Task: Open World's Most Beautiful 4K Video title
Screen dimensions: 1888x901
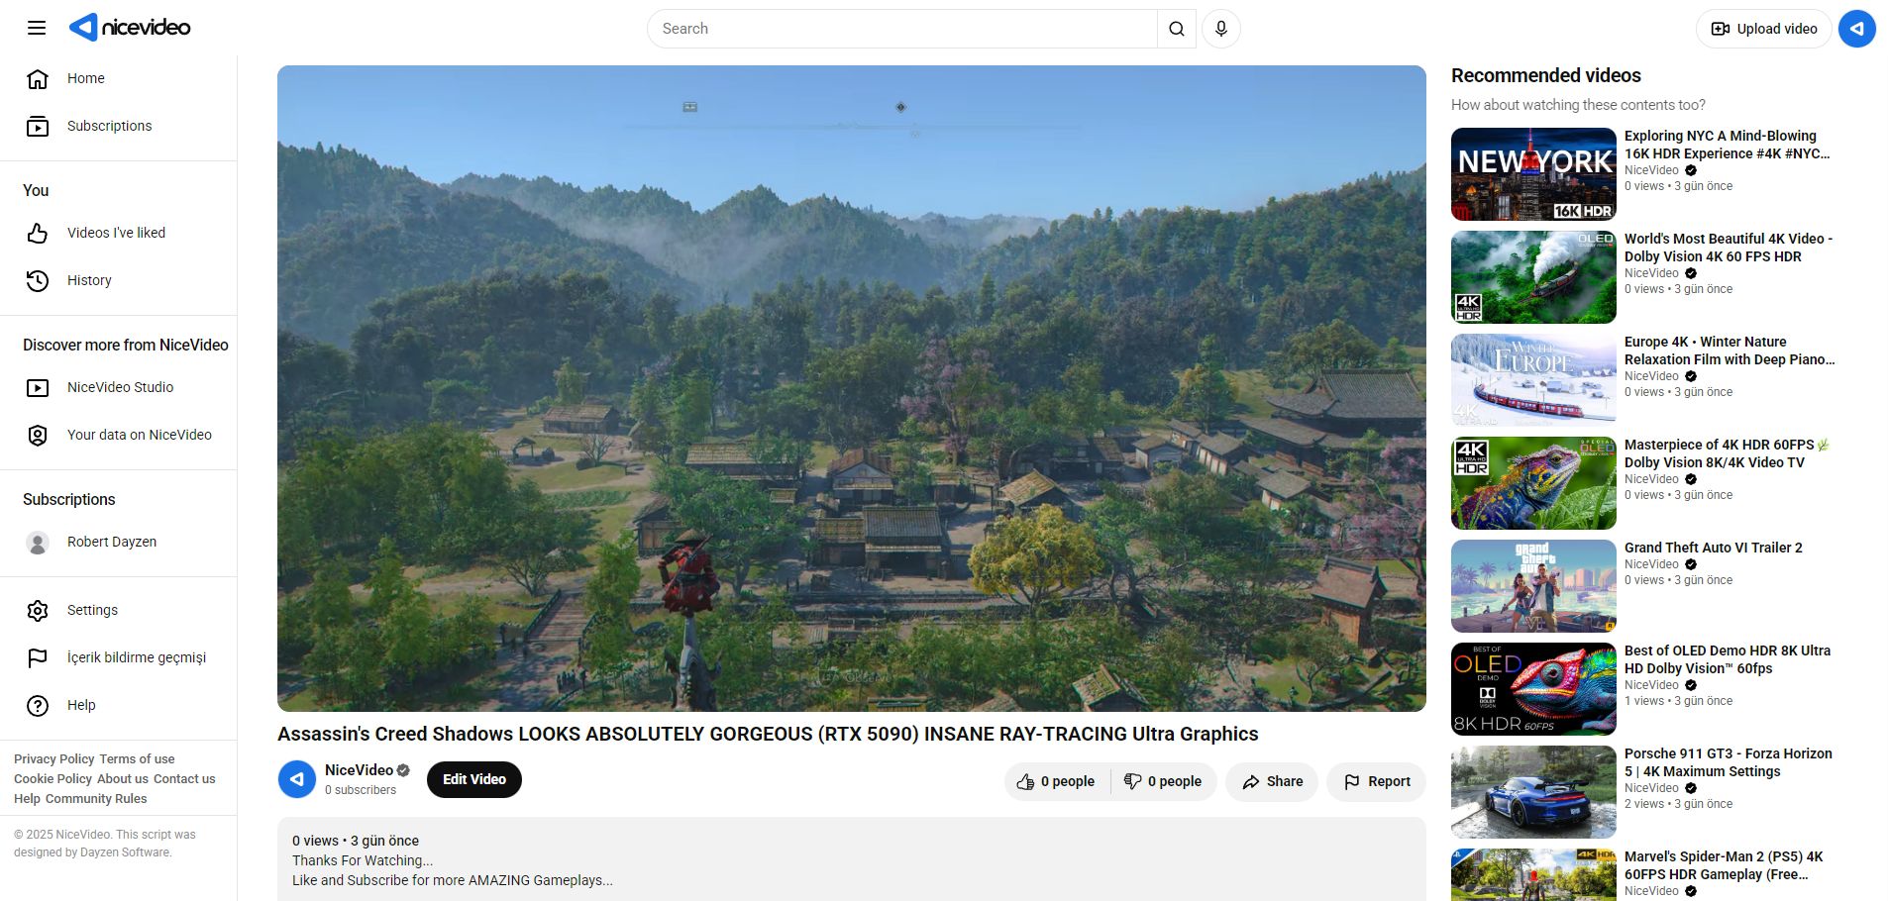Action: coord(1729,248)
